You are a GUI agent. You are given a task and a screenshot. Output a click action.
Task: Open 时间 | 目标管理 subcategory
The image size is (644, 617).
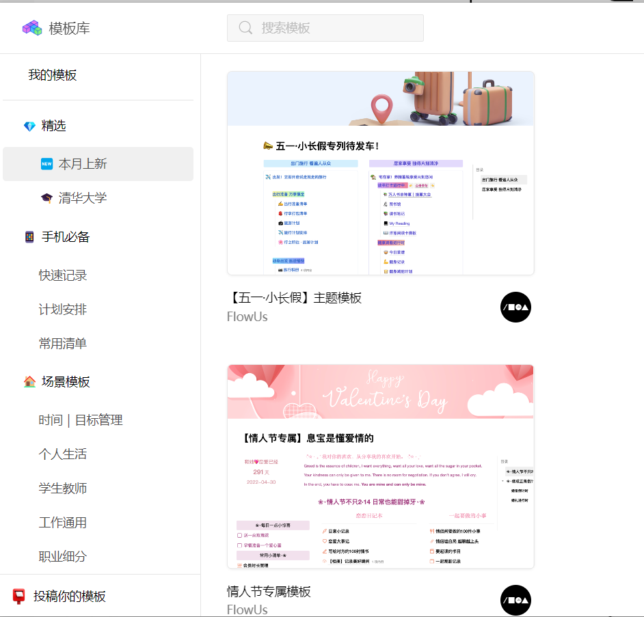pyautogui.click(x=81, y=420)
